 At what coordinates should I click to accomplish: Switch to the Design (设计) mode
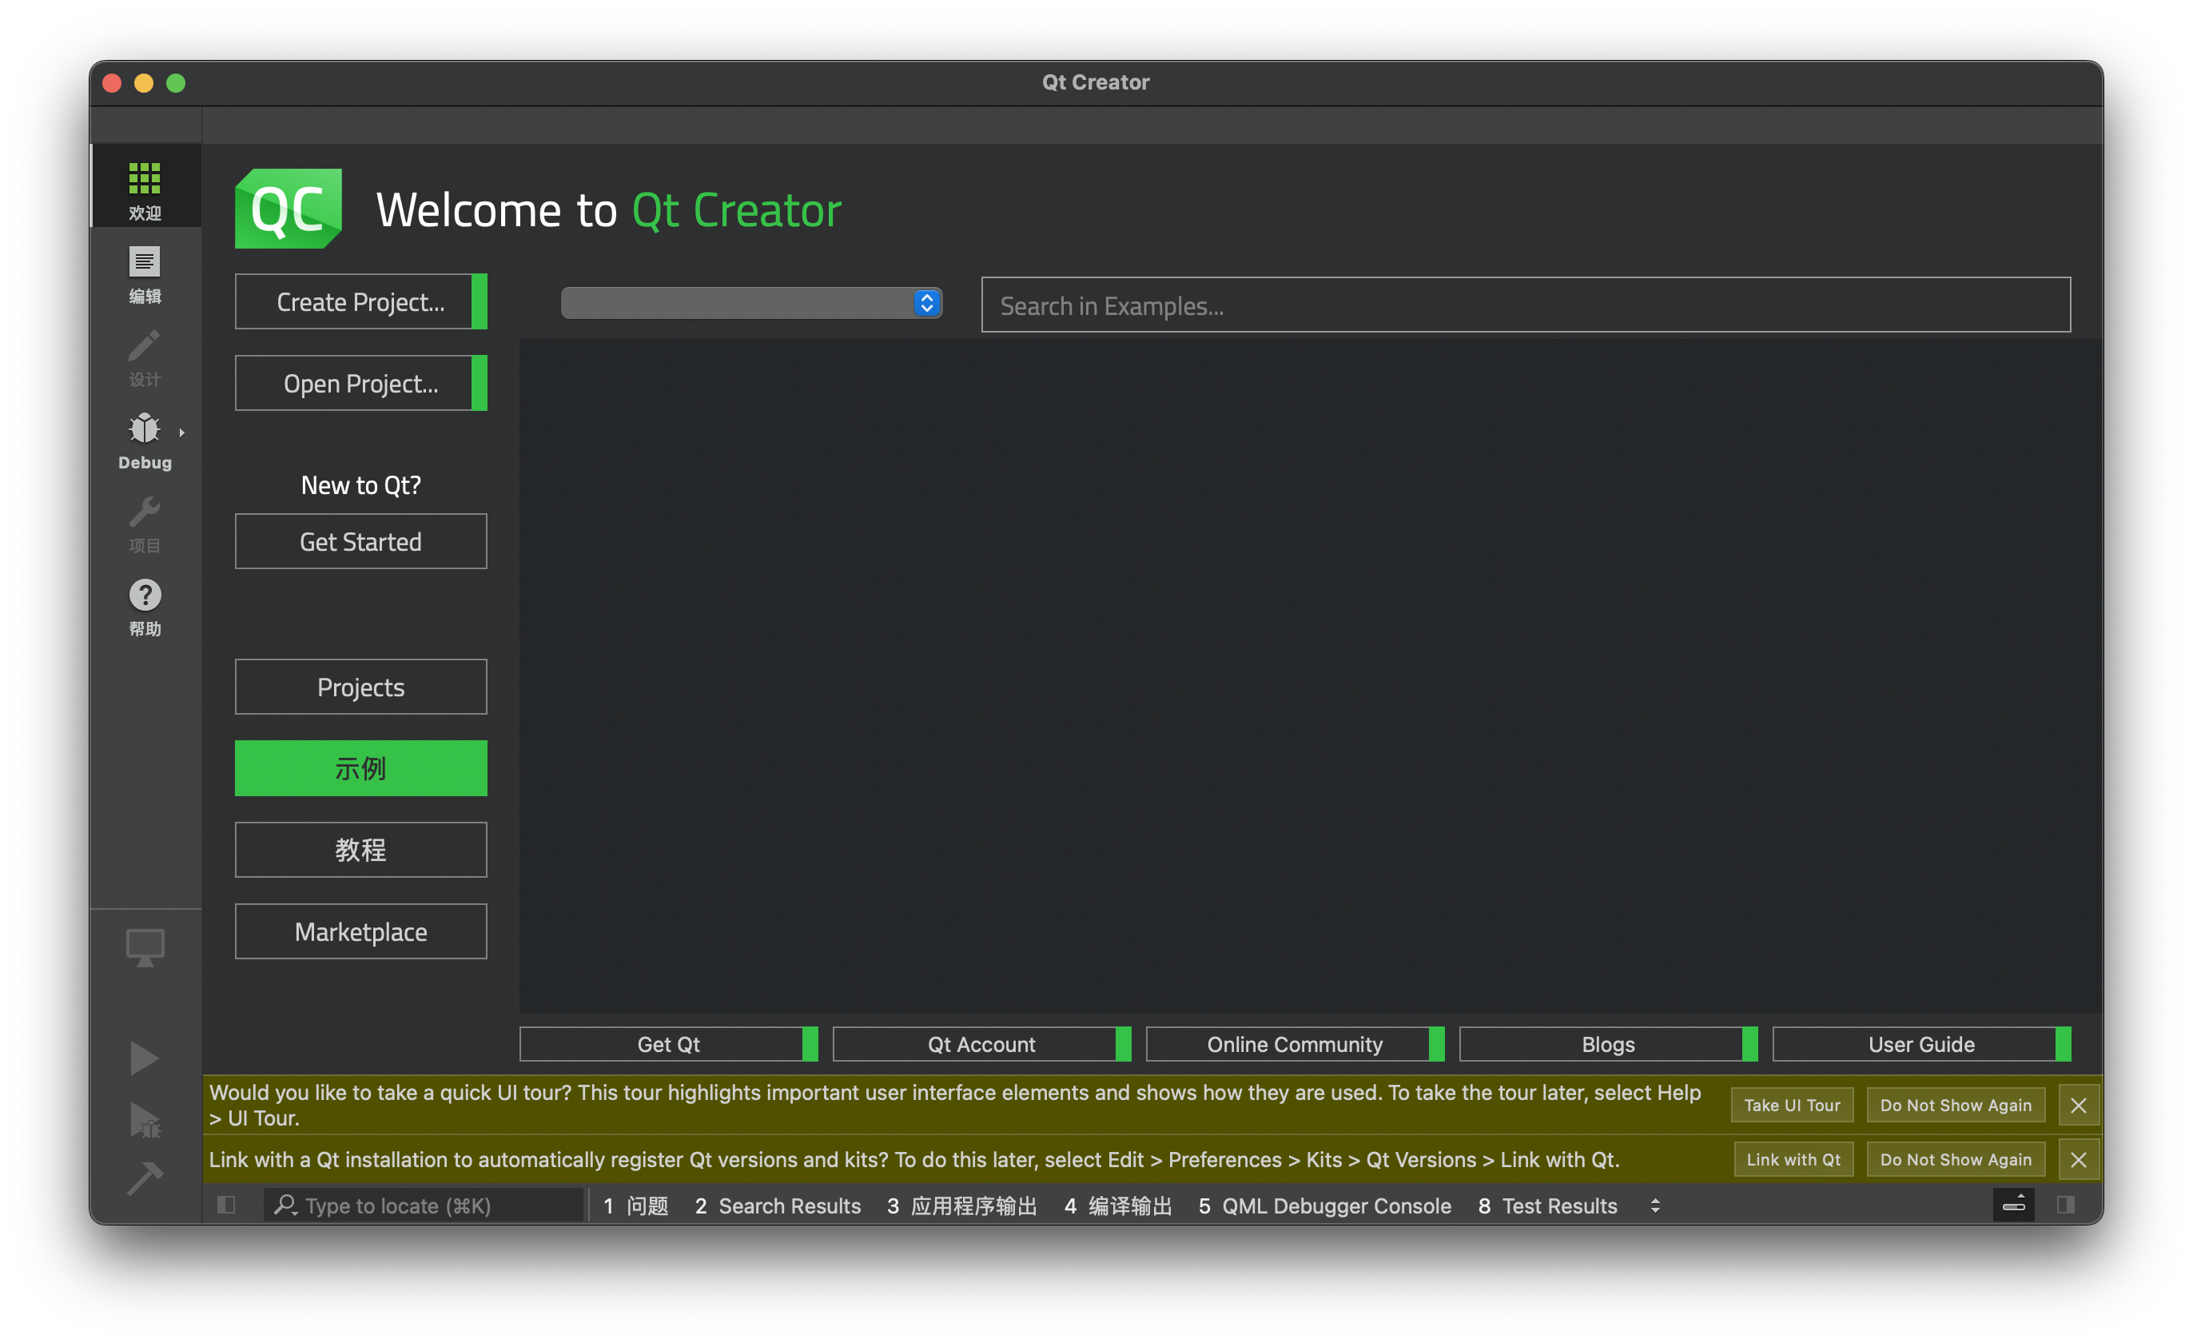pyautogui.click(x=145, y=358)
